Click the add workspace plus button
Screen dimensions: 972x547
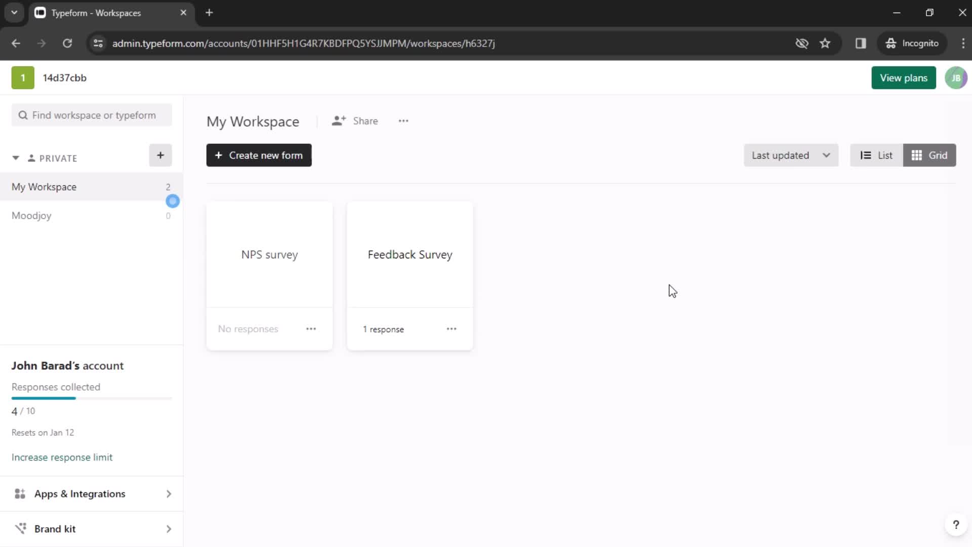[x=160, y=155]
